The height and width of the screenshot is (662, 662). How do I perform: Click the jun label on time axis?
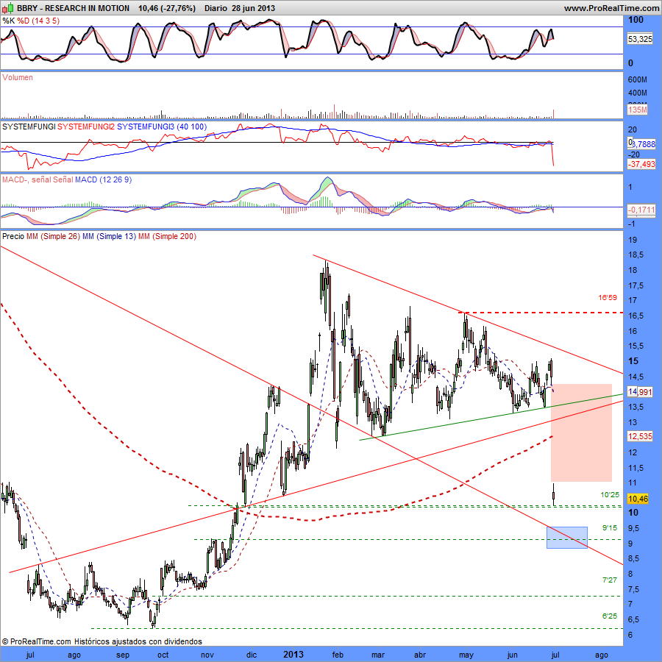pyautogui.click(x=512, y=655)
